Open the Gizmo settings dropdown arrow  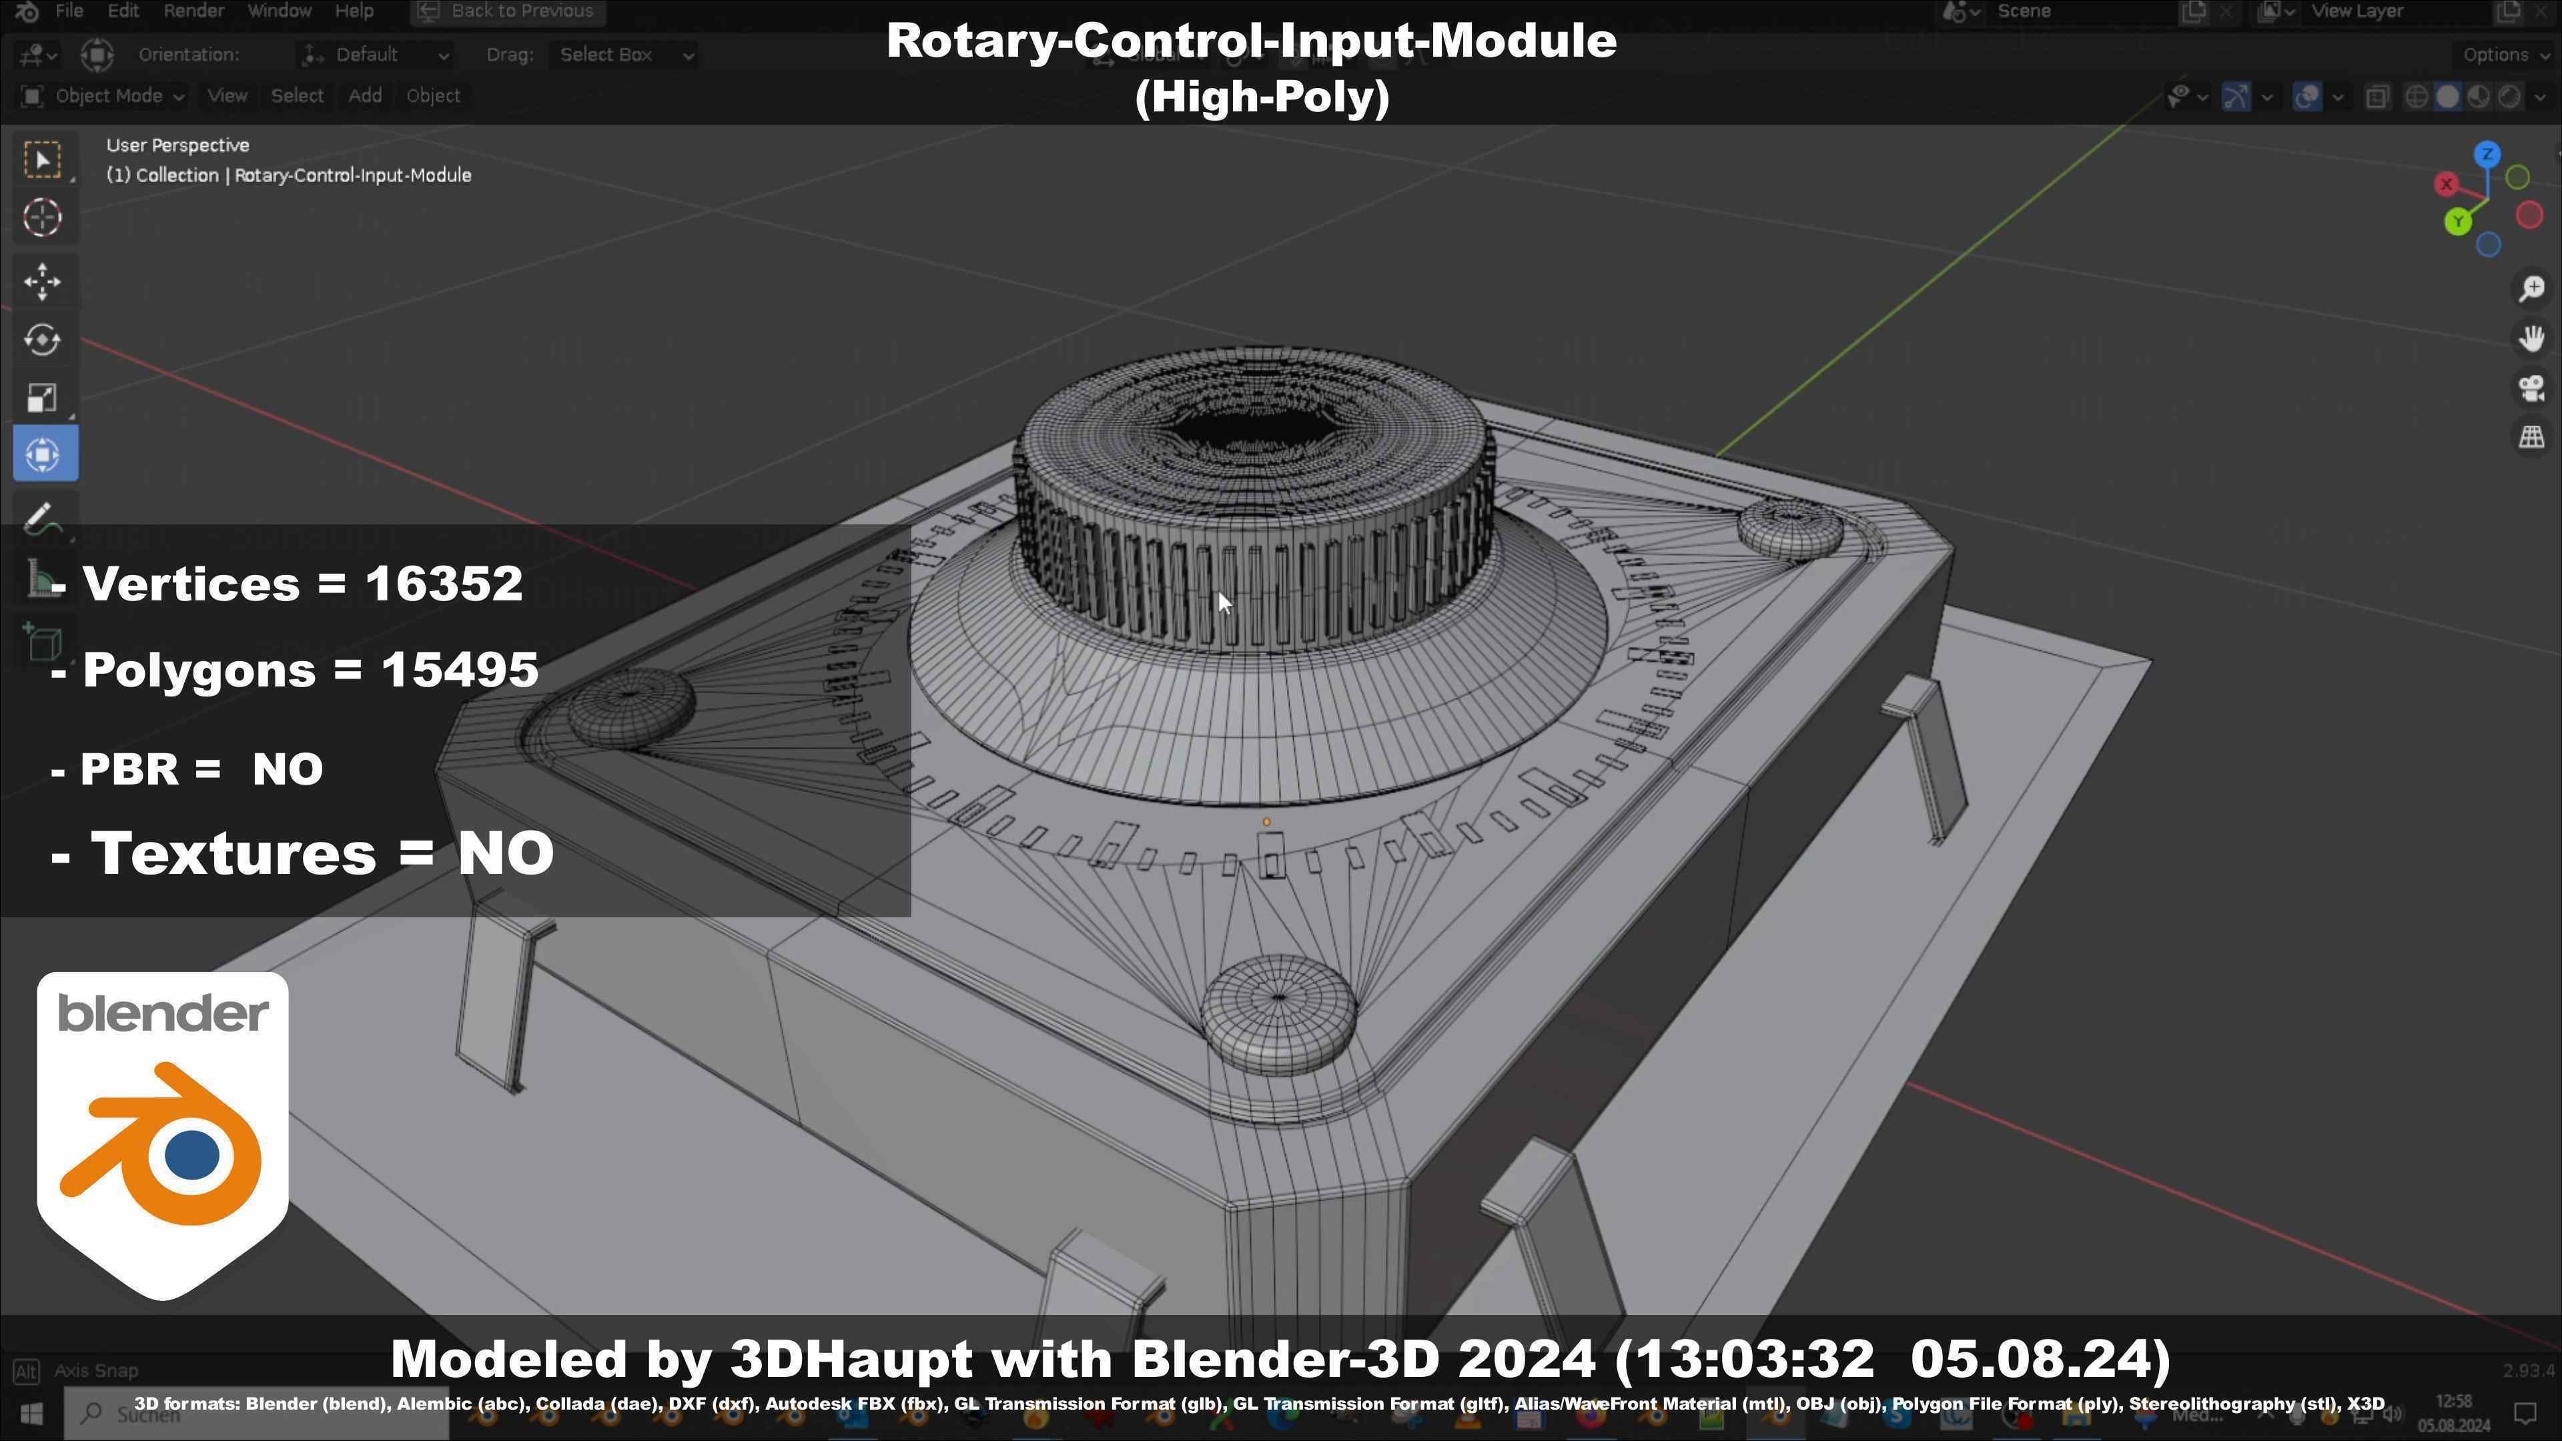[2266, 97]
